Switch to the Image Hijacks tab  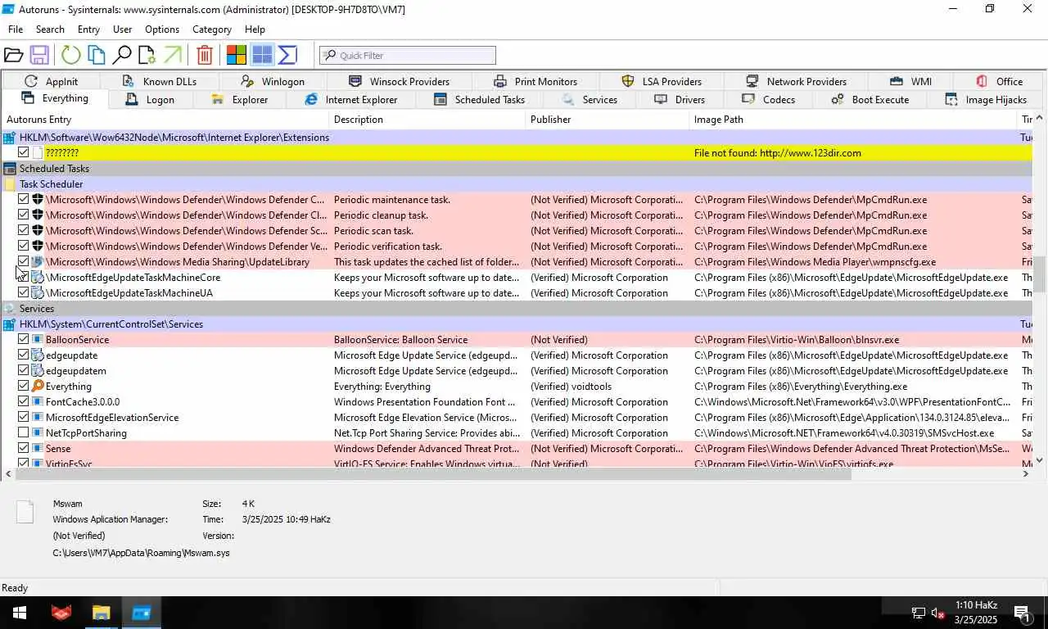click(986, 99)
